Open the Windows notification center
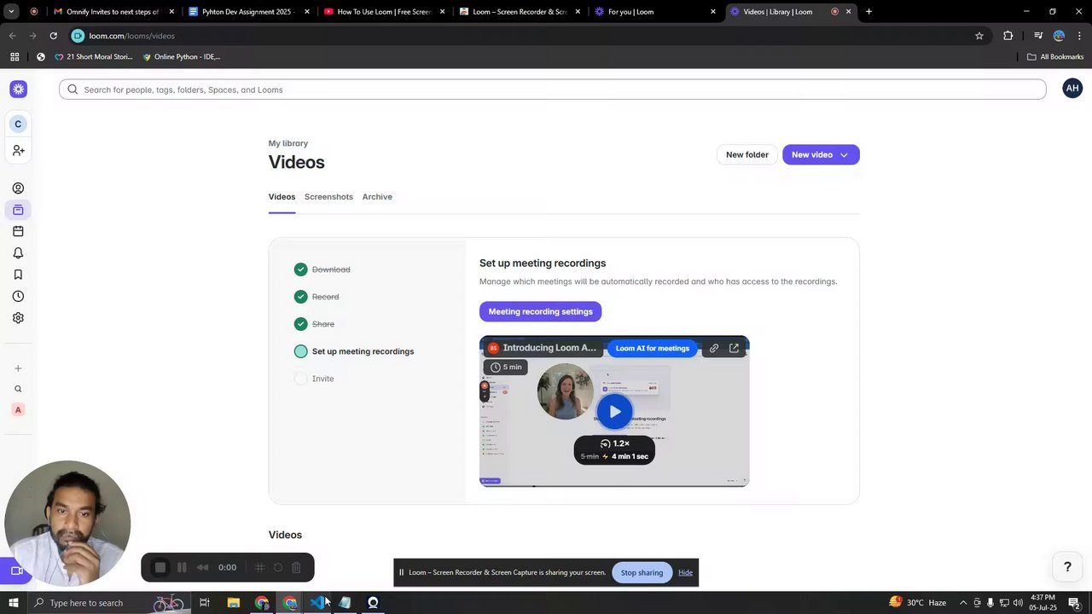Screen dimensions: 1092x614 click(1074, 603)
